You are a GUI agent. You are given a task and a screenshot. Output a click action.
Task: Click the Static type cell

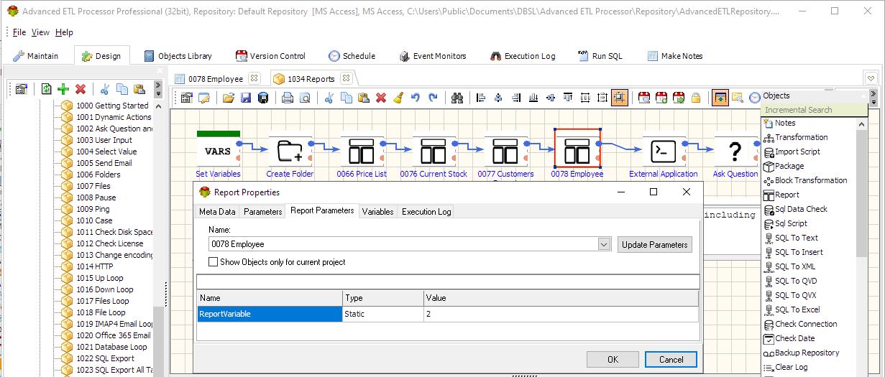(x=383, y=314)
